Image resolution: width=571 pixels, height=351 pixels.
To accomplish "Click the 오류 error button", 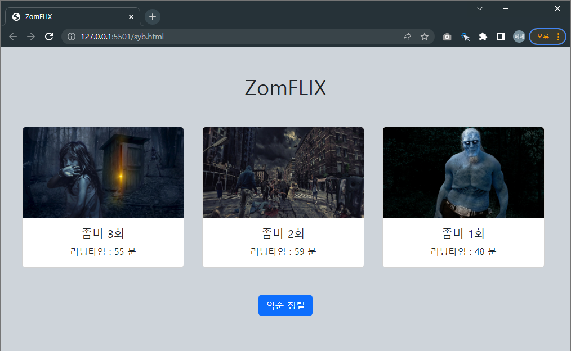I will point(543,36).
